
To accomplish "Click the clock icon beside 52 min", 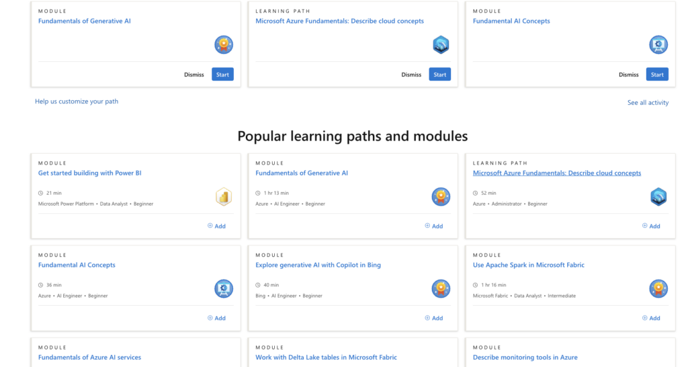I will click(475, 193).
